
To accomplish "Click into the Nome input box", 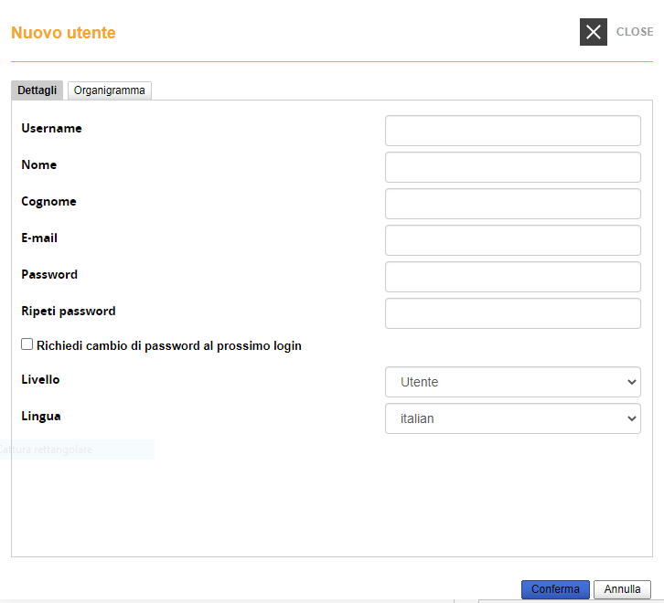I will point(512,167).
